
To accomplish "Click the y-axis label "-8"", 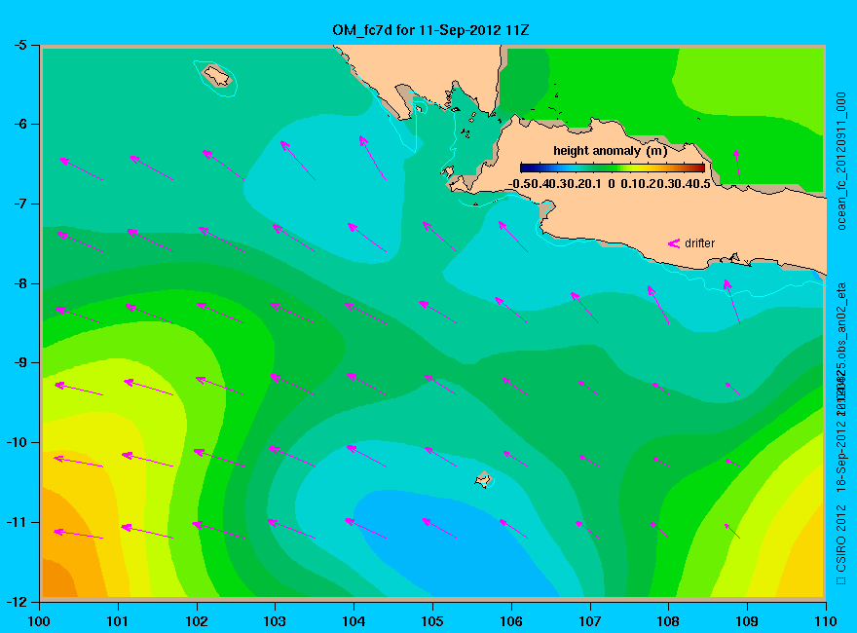I will (19, 283).
